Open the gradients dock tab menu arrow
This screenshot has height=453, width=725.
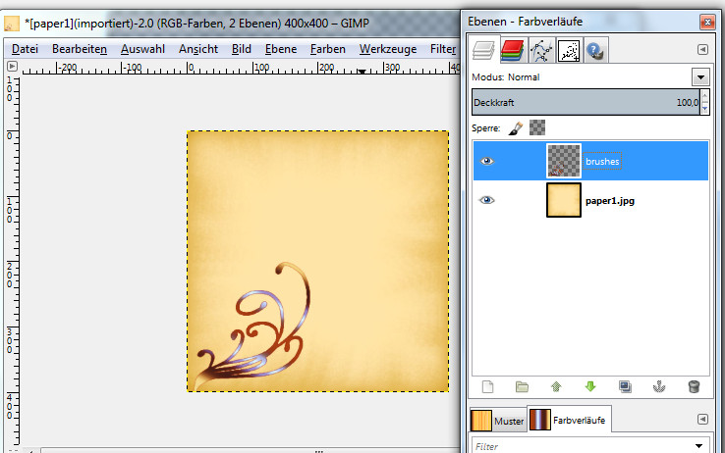pyautogui.click(x=702, y=419)
